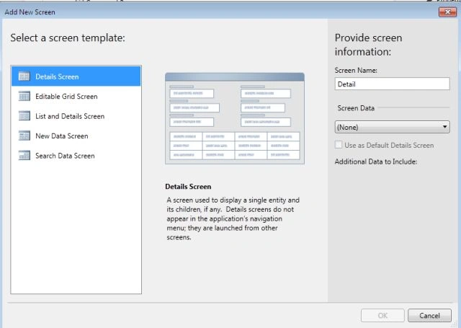Click the New Data Screen icon
This screenshot has width=461, height=328.
(x=24, y=136)
